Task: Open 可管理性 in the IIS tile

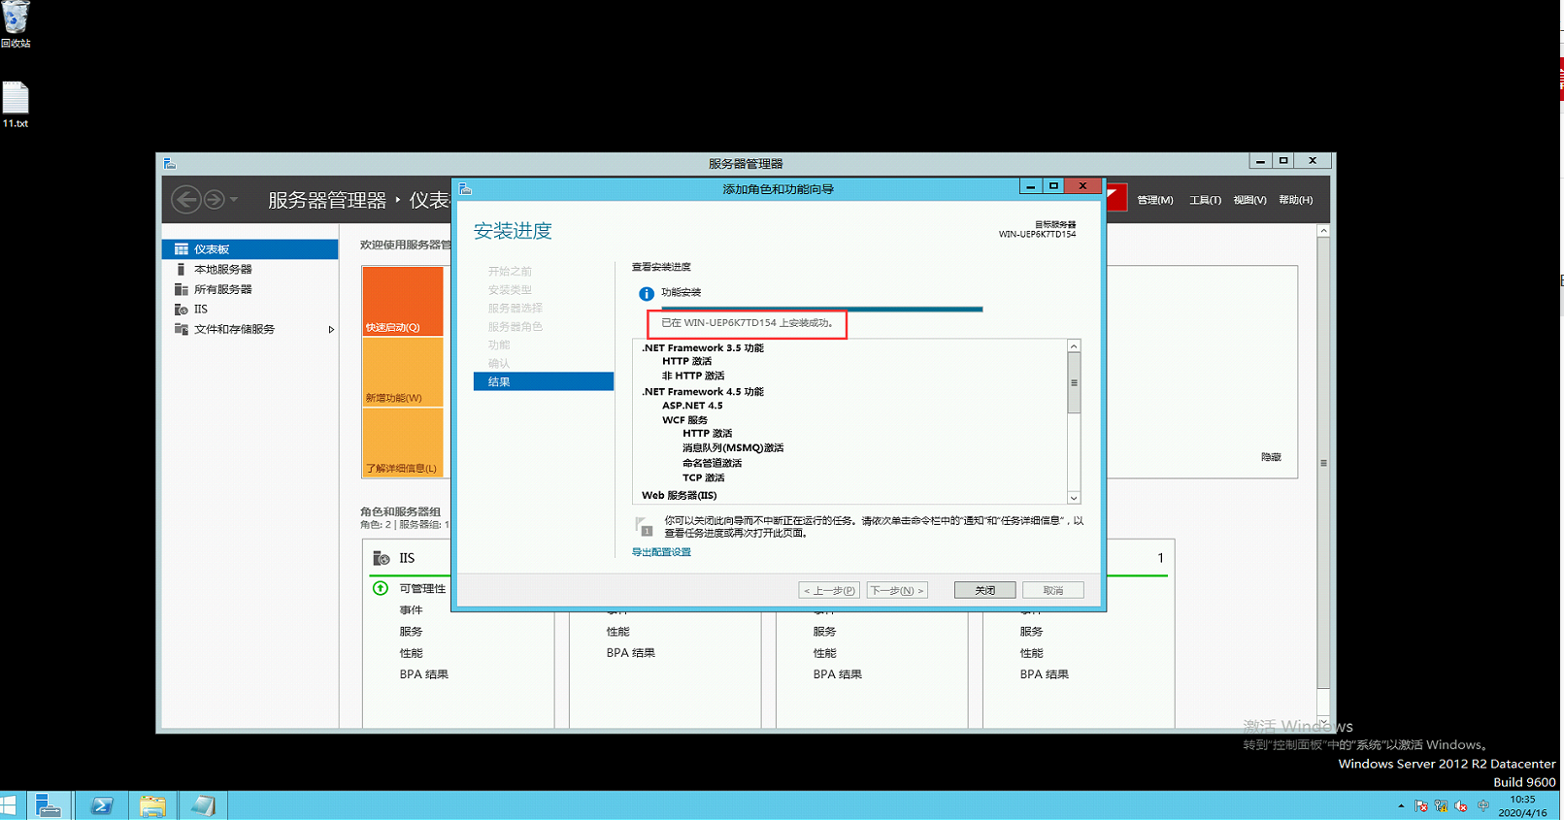Action: coord(422,588)
